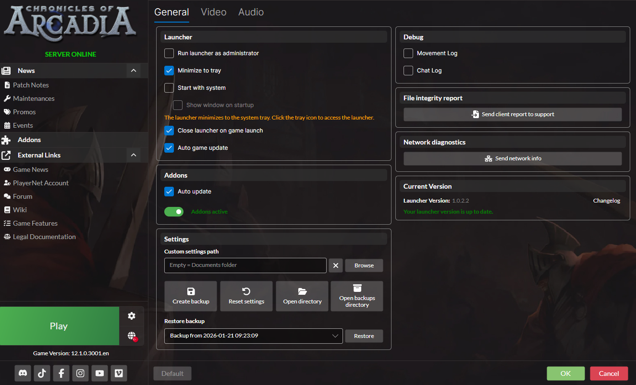Click the globe language icon
This screenshot has width=636, height=385.
click(132, 336)
